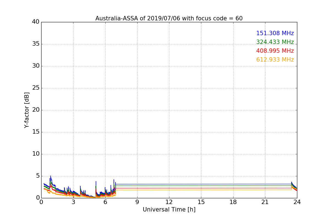Click the blue spike near 23.5 hours
The height and width of the screenshot is (220, 330).
[x=291, y=182]
